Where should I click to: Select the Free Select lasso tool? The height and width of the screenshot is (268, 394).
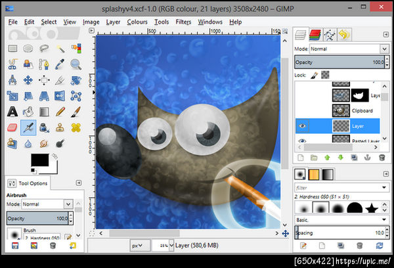tap(44, 48)
